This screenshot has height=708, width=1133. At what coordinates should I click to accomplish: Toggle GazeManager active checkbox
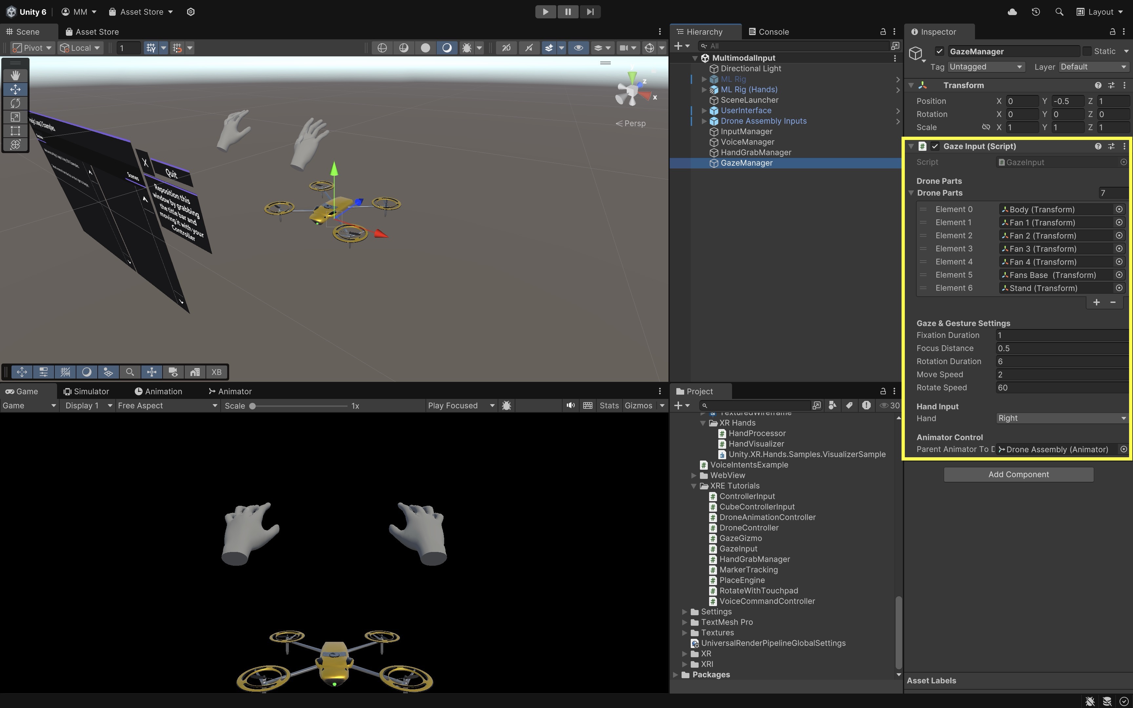tap(939, 51)
